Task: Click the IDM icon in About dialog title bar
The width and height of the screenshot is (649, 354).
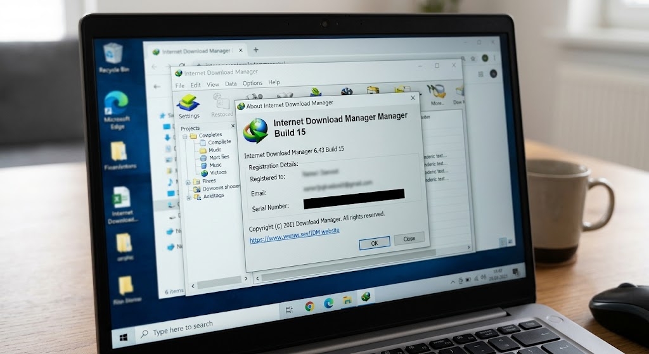Action: [241, 106]
